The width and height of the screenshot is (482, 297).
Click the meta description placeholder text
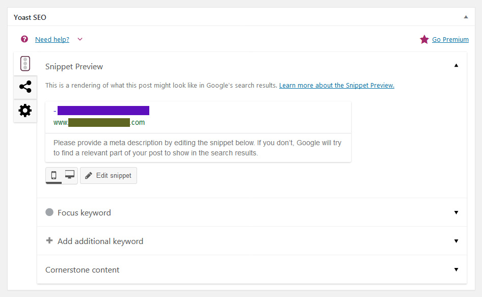pyautogui.click(x=197, y=148)
